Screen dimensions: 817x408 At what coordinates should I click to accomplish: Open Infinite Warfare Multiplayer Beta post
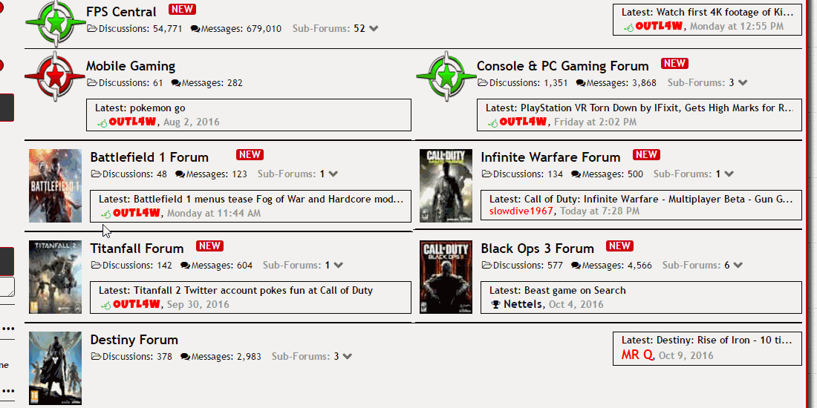(659, 200)
